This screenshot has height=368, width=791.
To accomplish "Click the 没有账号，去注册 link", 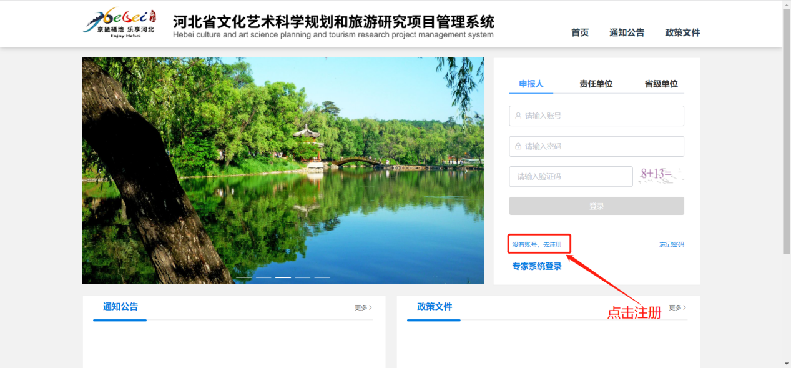I will (537, 244).
